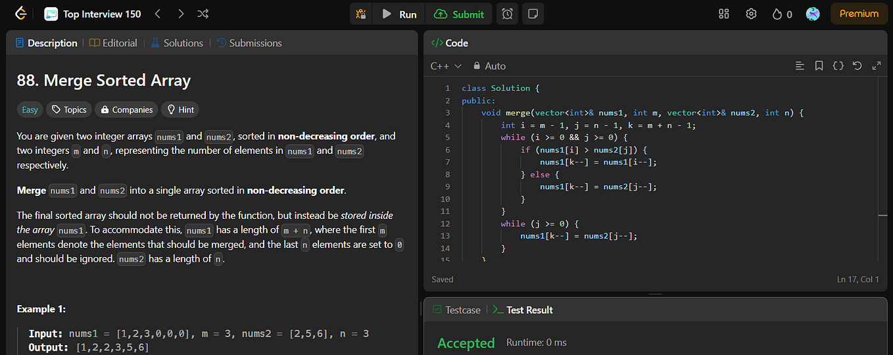
Task: Click the '} else {' code line
Action: pyautogui.click(x=539, y=174)
